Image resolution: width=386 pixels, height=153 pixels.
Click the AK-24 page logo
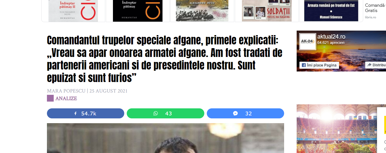pos(308,42)
